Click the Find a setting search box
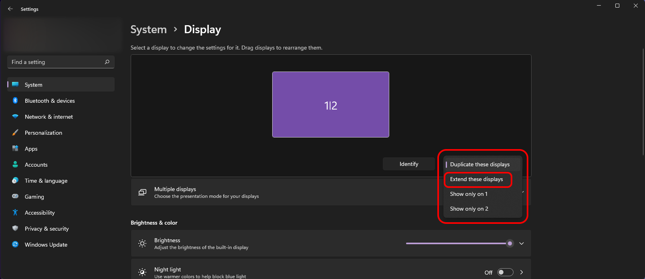 pos(56,62)
